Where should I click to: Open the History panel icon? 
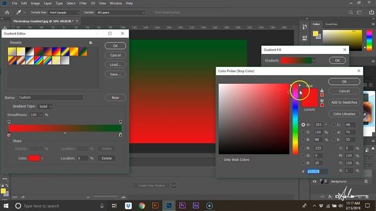coord(304,27)
